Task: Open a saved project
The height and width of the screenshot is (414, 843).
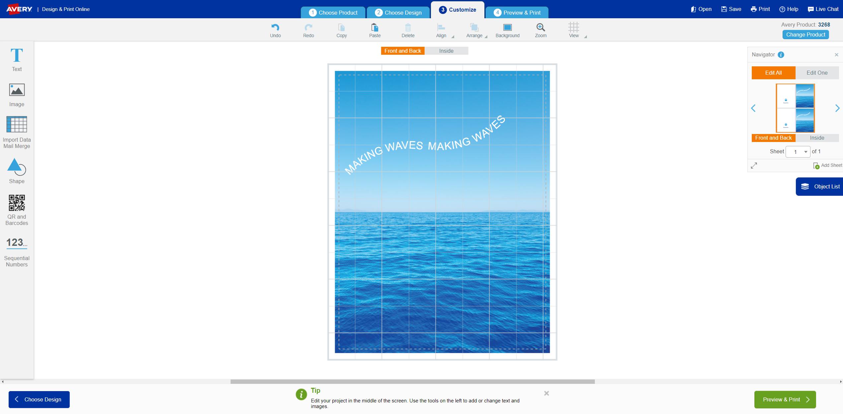Action: (701, 9)
